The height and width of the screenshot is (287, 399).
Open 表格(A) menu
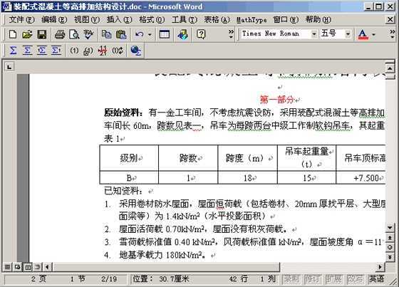click(x=217, y=20)
